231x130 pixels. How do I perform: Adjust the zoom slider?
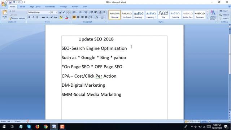coord(219,121)
